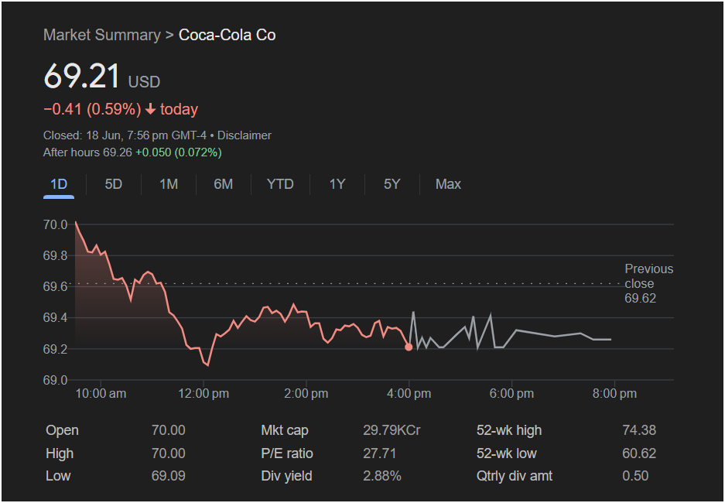Image resolution: width=725 pixels, height=503 pixels.
Task: Click the 6:00 pm axis label
Action: click(511, 394)
